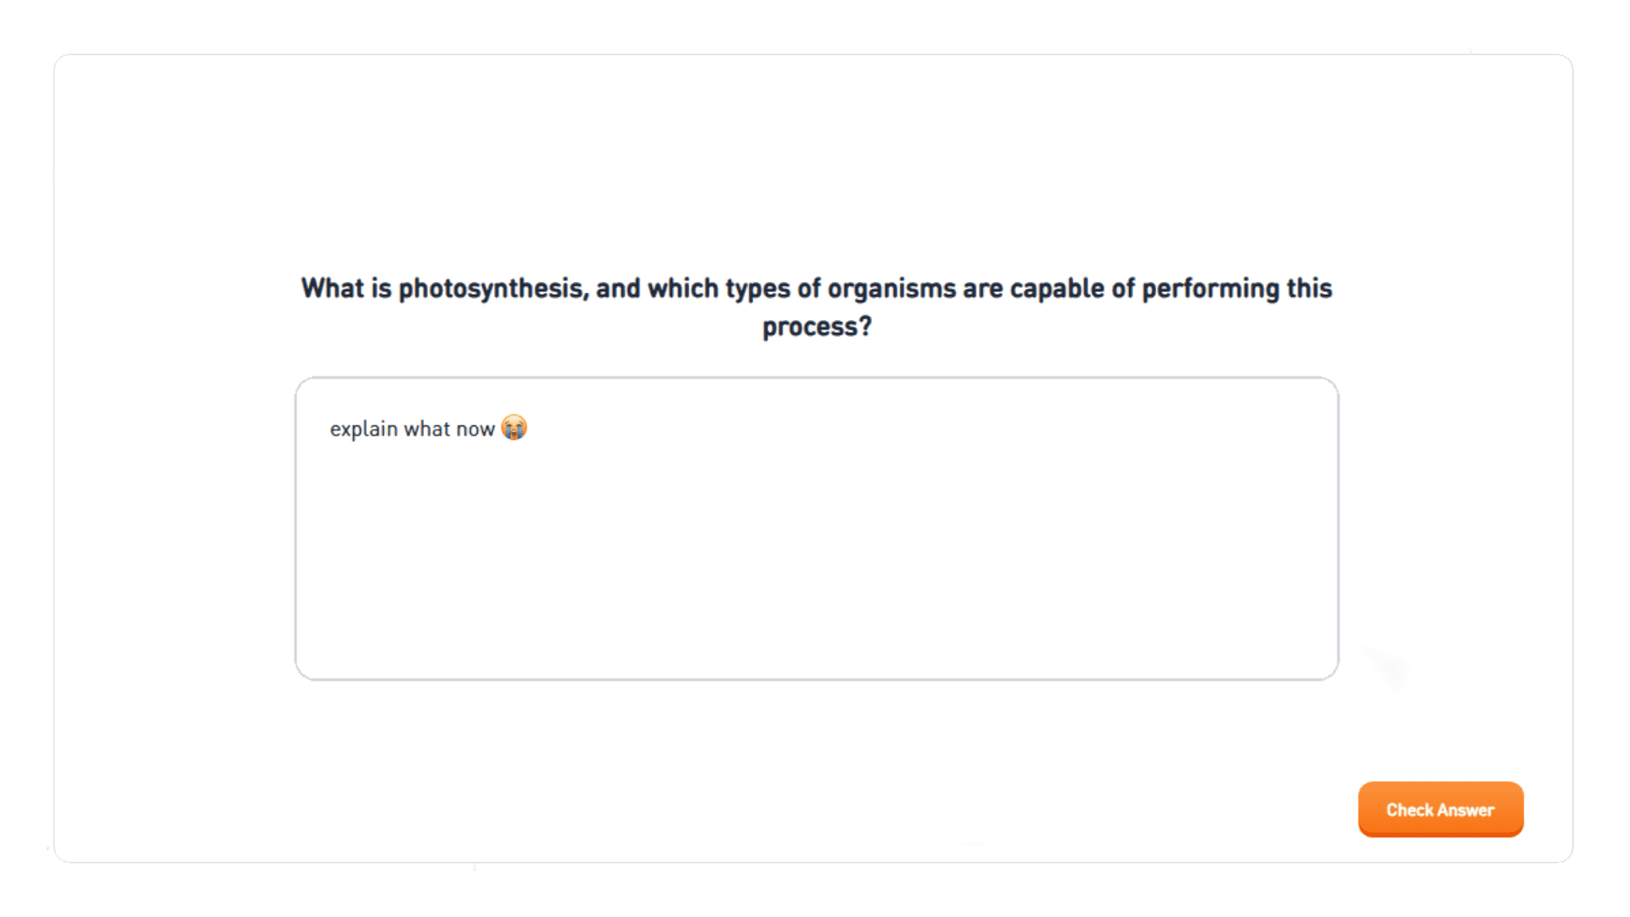Image resolution: width=1630 pixels, height=917 pixels.
Task: Focus the empty area of the answer field
Action: [815, 577]
